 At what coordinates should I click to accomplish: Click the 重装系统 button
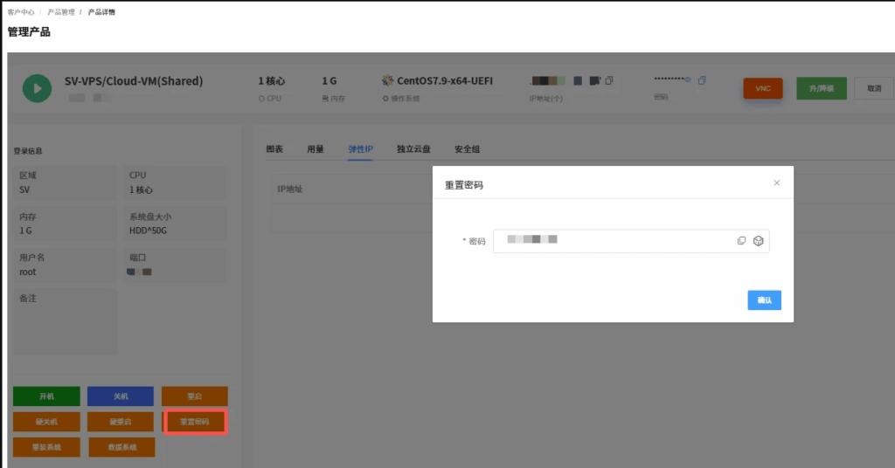coord(47,447)
